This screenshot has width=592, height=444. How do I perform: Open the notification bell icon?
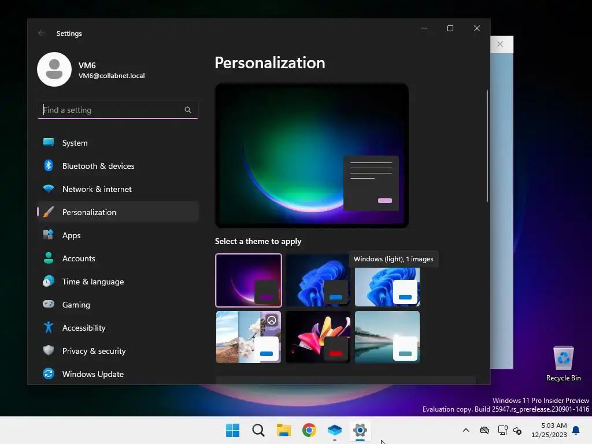pos(576,430)
